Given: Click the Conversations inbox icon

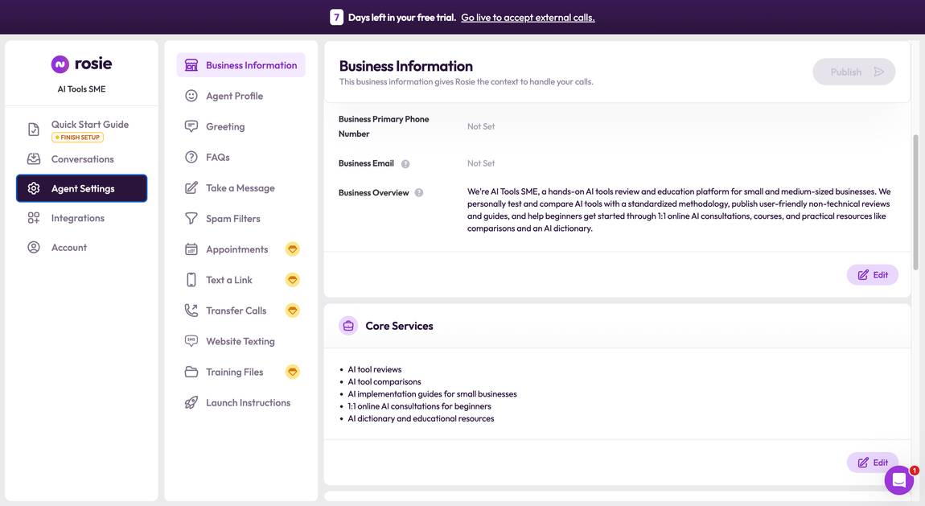Looking at the screenshot, I should click(x=34, y=158).
